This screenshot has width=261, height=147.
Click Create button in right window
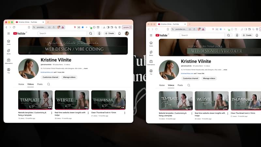[x=247, y=35]
